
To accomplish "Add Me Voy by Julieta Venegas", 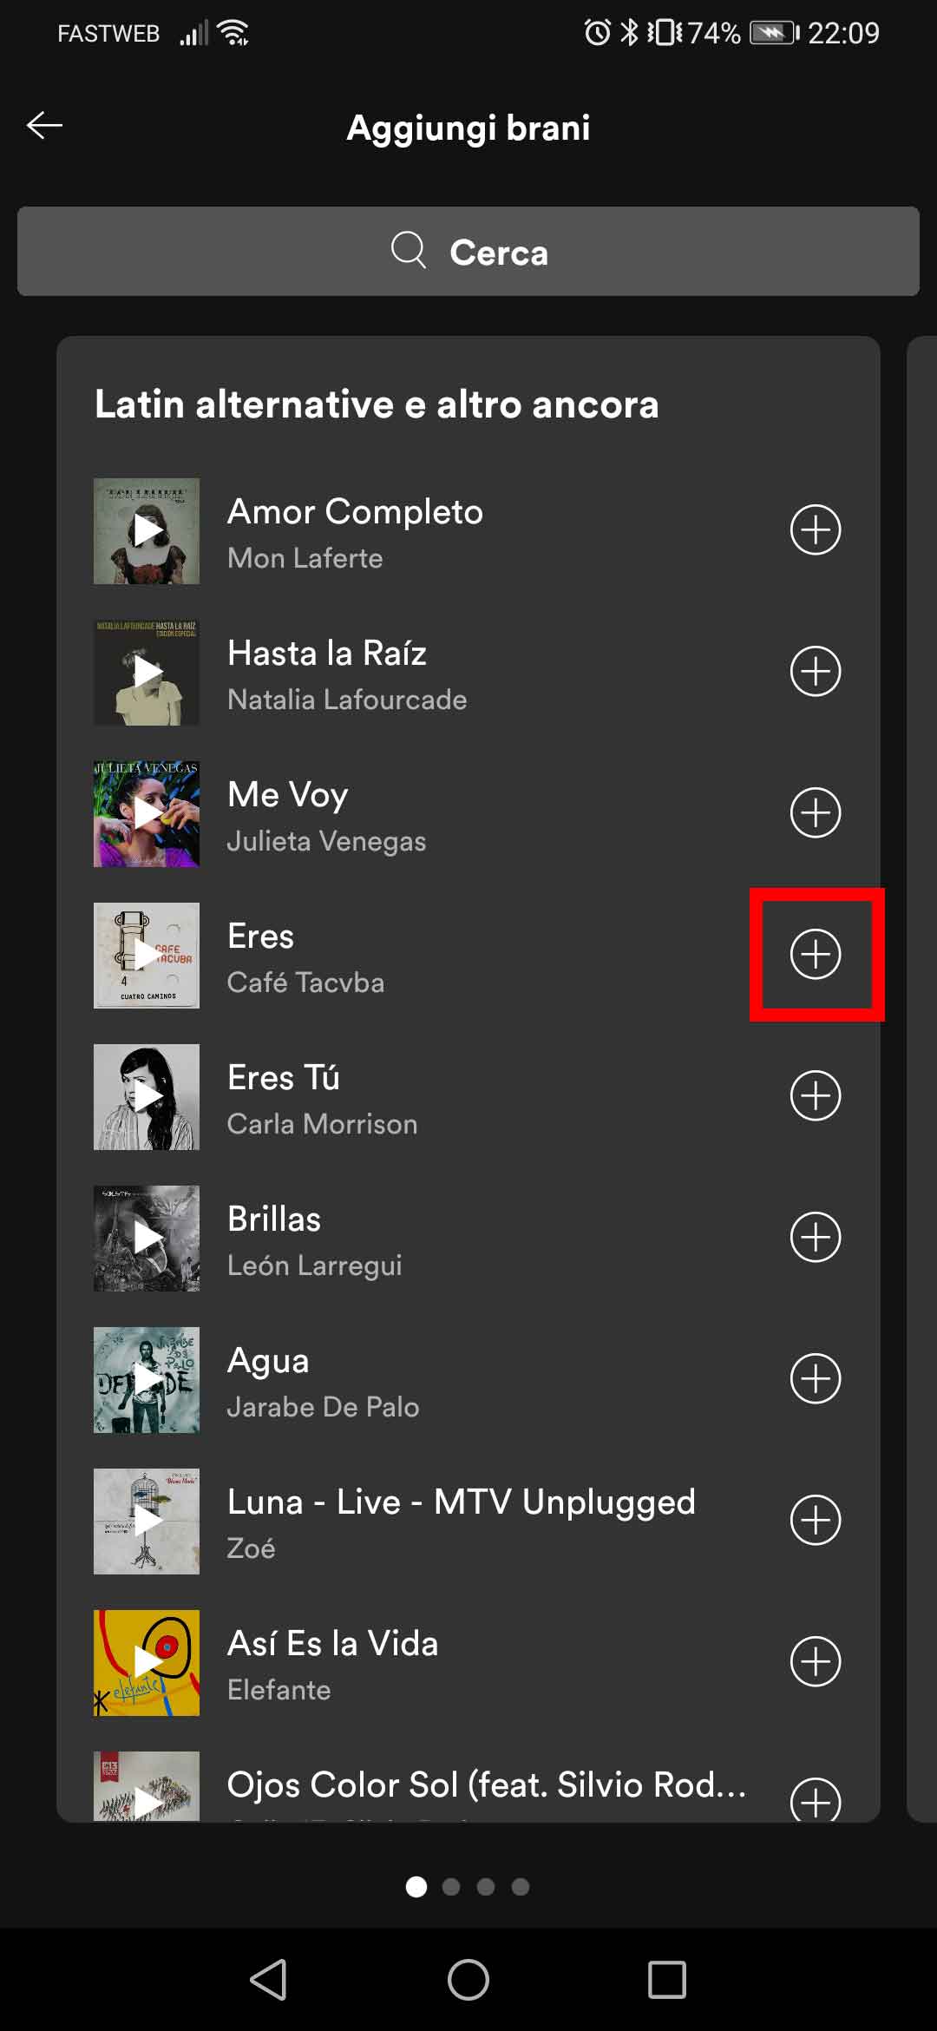I will click(x=816, y=812).
